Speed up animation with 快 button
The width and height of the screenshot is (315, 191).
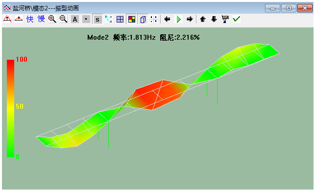(30, 19)
